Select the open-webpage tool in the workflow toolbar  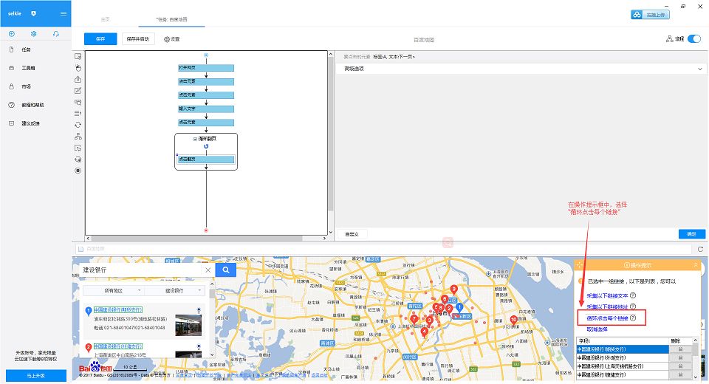pos(78,56)
